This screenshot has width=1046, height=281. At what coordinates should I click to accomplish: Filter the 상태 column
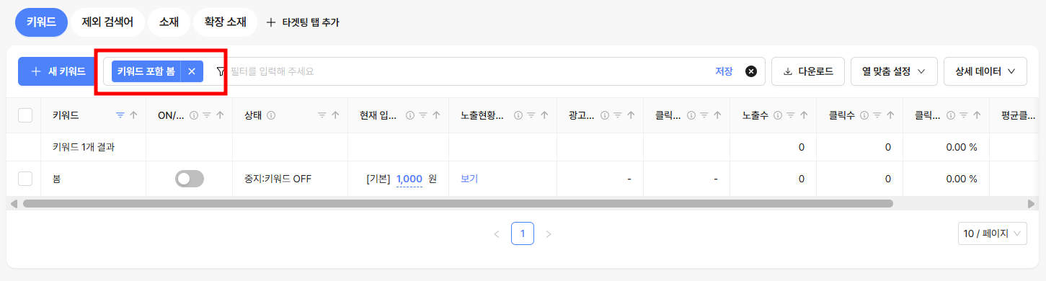click(x=322, y=115)
